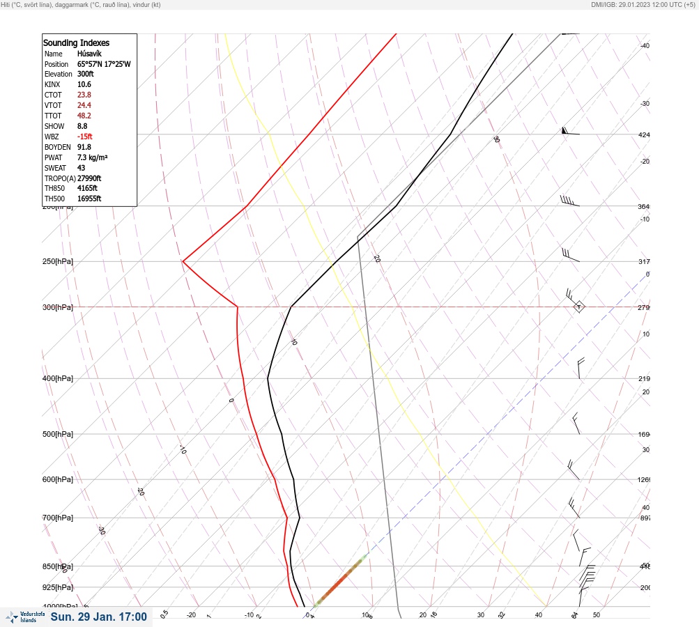Image resolution: width=699 pixels, height=627 pixels.
Task: Click the 'DMI/IGB: 29.01.2023 12:00 UTC (+5)' header
Action: [x=643, y=4]
